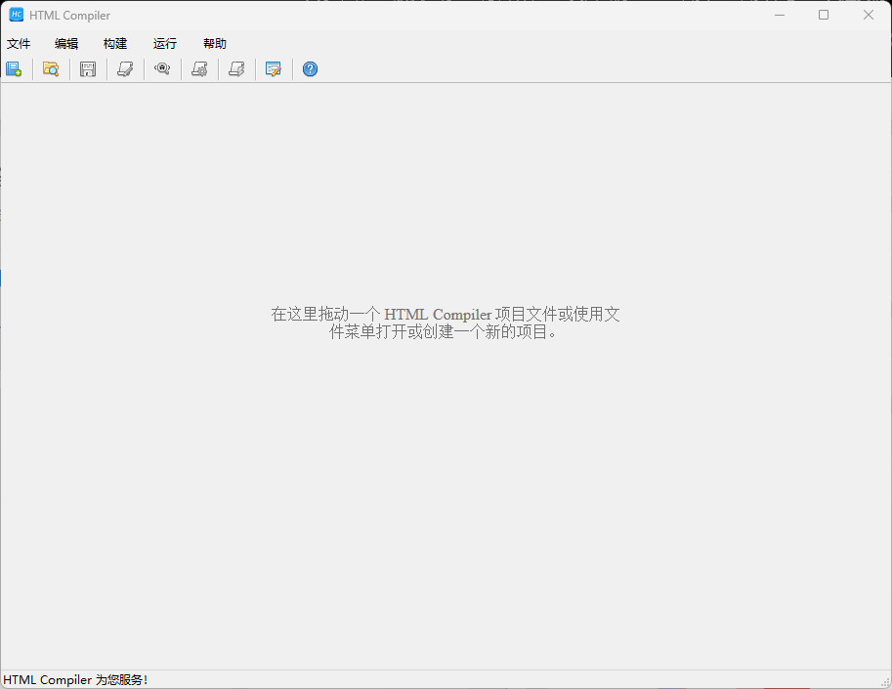The image size is (892, 689).
Task: Click the scroll with arrow icon
Action: 236,68
